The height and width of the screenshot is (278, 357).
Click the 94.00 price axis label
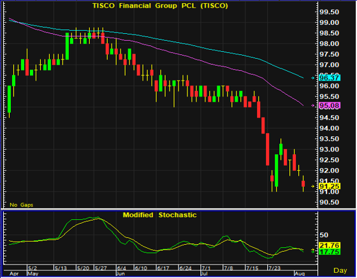(329, 128)
